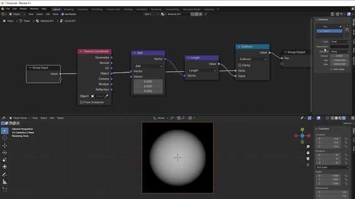The image size is (355, 199).
Task: Open node editor Add menu
Action: 48,14
